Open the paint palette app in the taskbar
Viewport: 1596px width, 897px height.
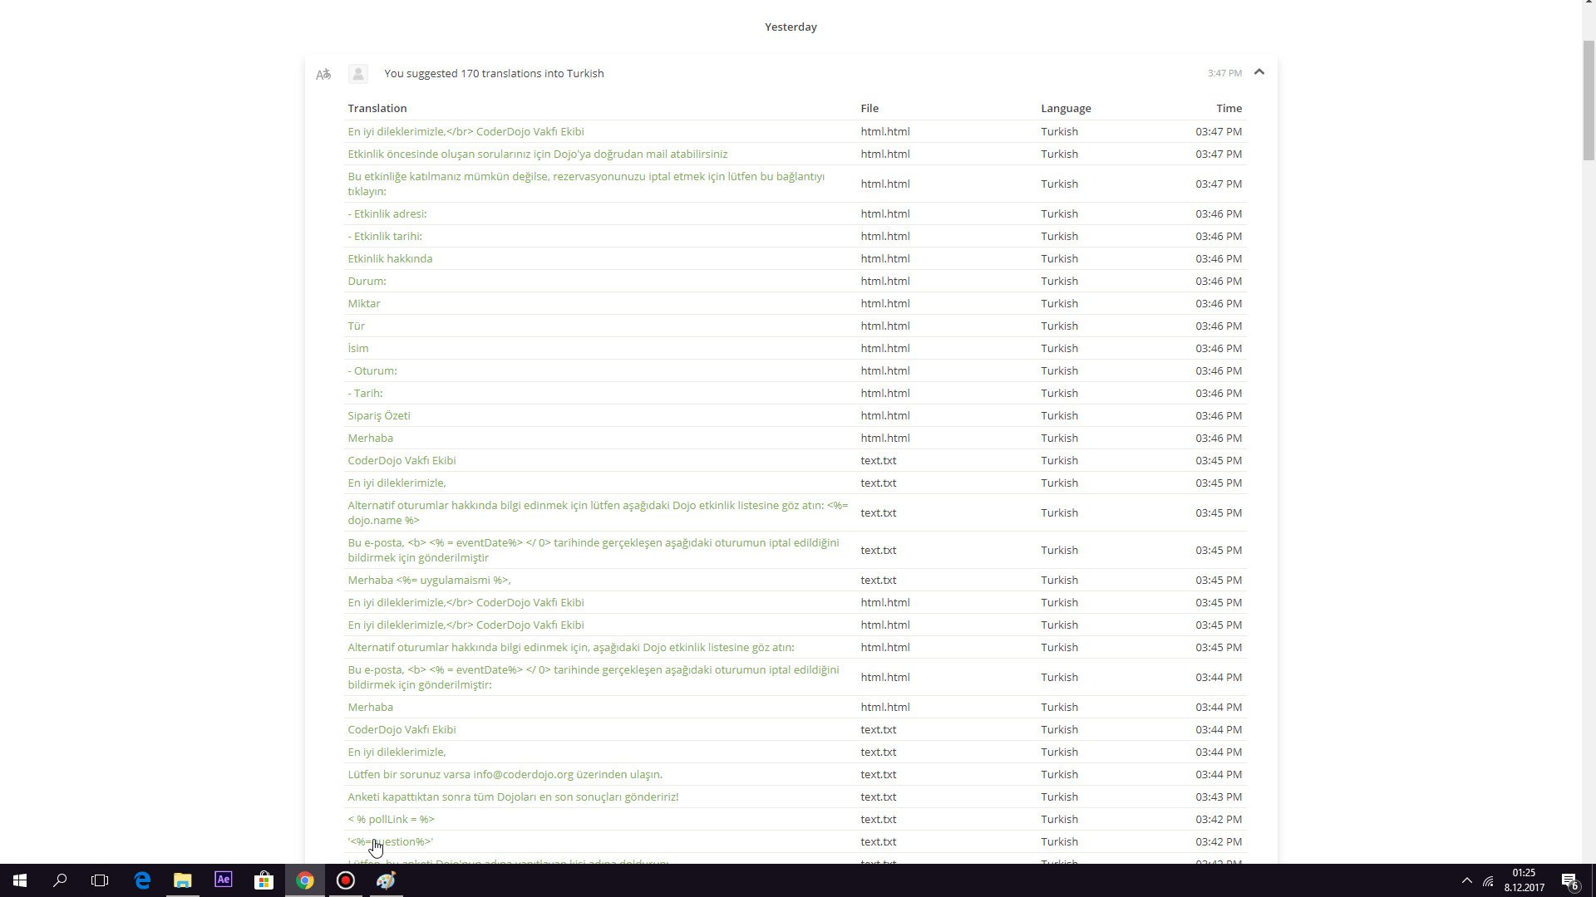click(x=386, y=880)
